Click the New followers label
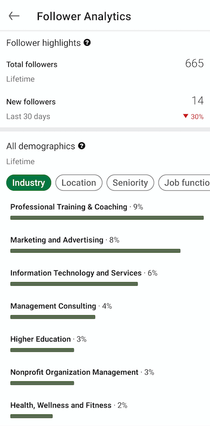 [31, 102]
